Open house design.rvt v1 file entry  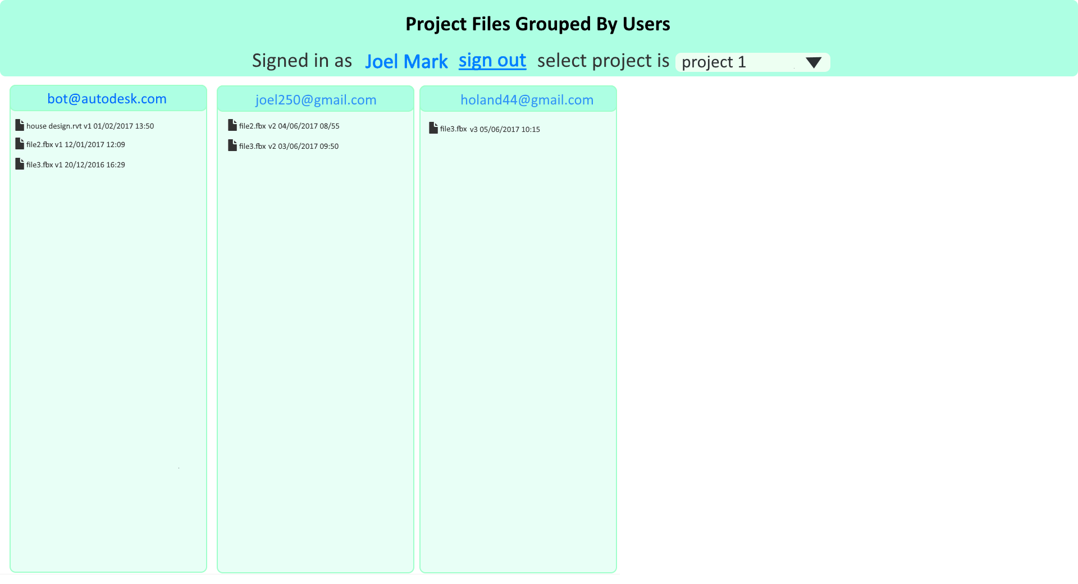[x=90, y=126]
